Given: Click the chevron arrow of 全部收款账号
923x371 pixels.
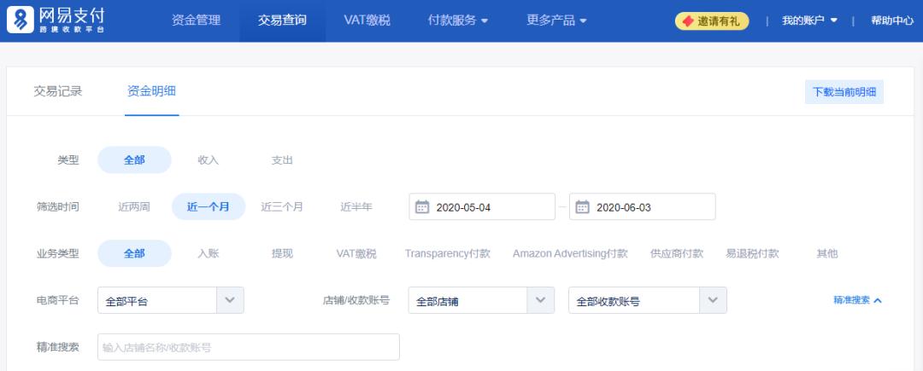Looking at the screenshot, I should pos(713,300).
